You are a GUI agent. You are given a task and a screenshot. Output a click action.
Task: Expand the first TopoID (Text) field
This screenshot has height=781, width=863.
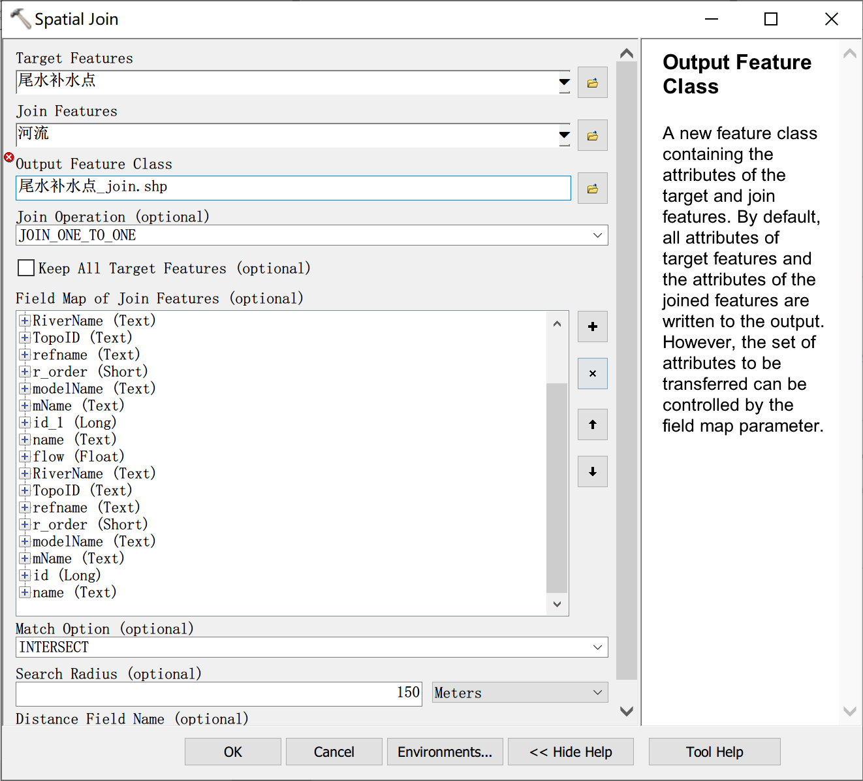coord(25,338)
